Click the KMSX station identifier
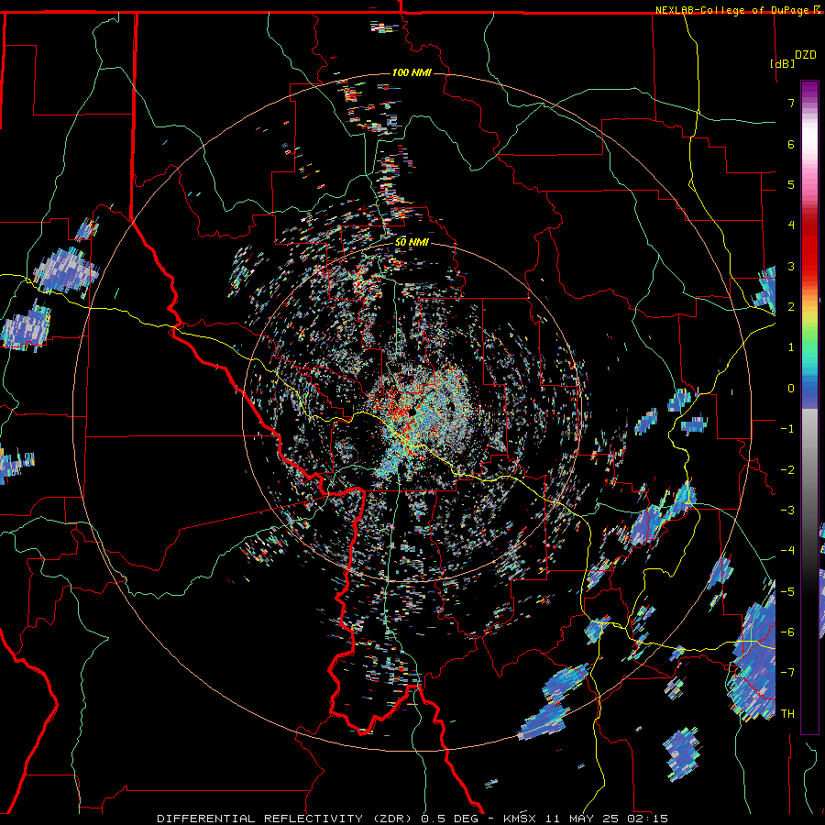Viewport: 825px width, 825px height. (522, 819)
